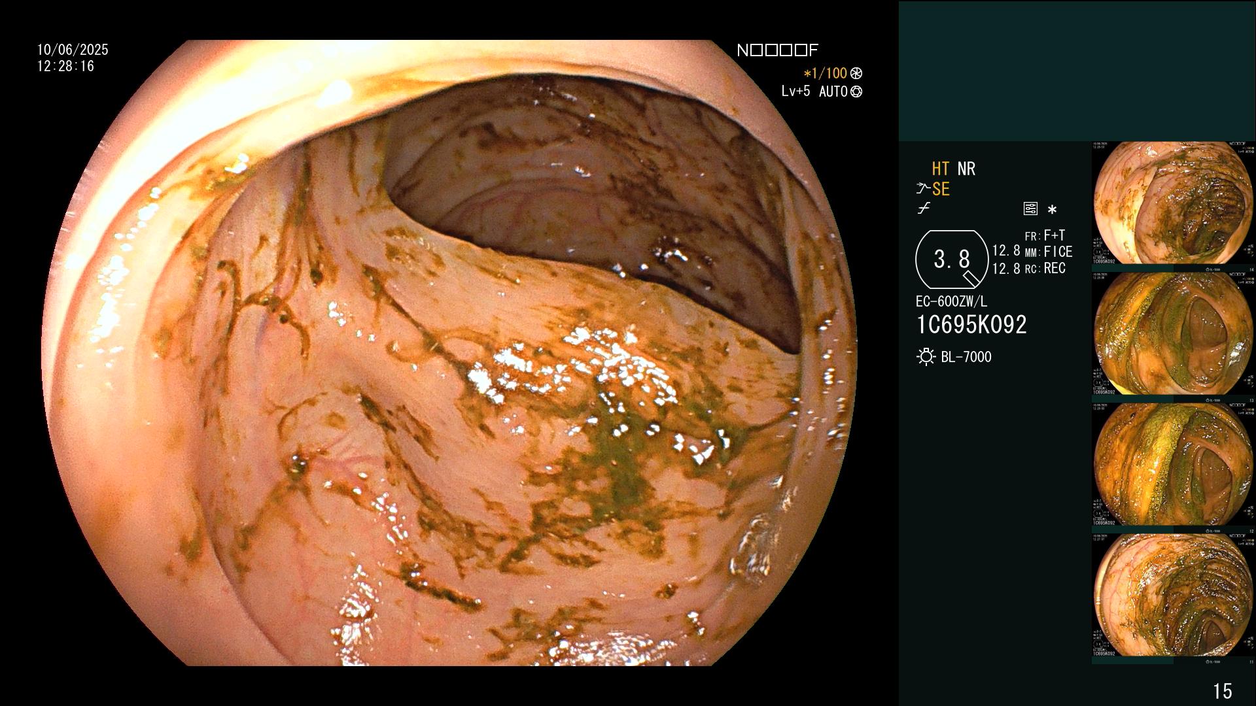The width and height of the screenshot is (1256, 706).
Task: Click the AUTO iris mode icon
Action: 856,92
